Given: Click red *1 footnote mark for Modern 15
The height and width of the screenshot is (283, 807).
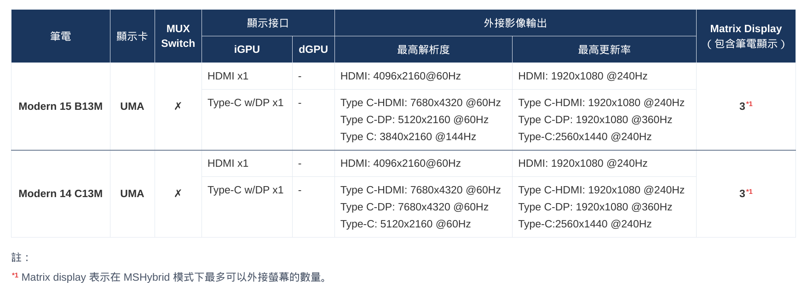Looking at the screenshot, I should 749,104.
